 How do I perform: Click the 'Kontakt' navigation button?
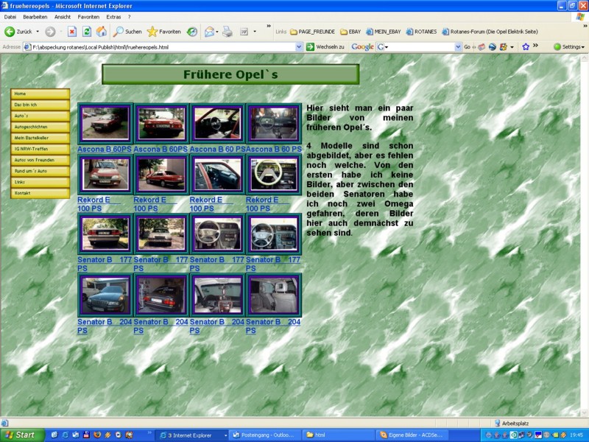40,193
